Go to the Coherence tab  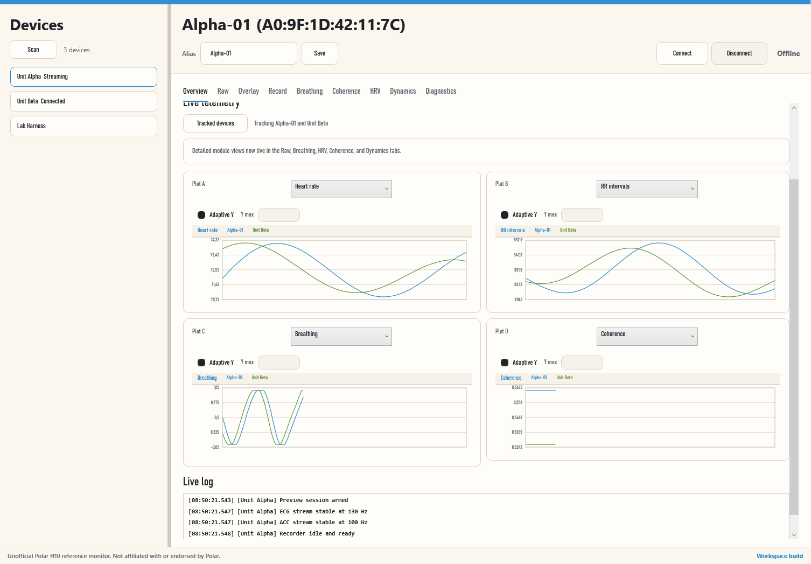tap(346, 91)
